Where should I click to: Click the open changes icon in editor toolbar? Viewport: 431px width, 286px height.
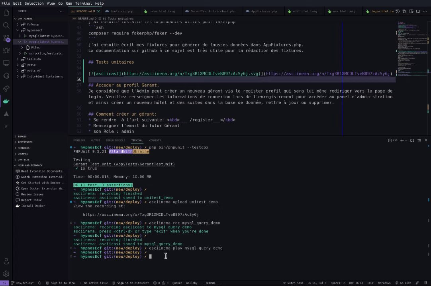click(x=404, y=11)
